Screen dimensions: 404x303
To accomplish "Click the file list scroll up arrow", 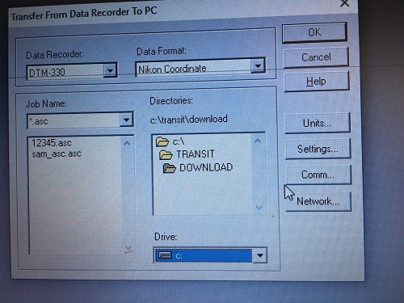I will tap(127, 143).
